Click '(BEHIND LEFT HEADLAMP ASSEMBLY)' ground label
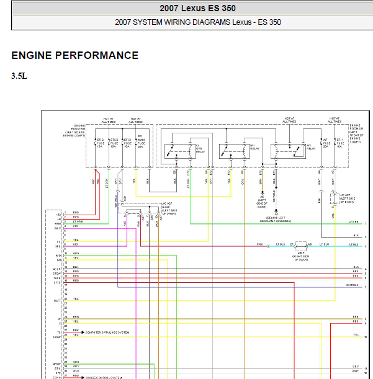Image resolution: width=373 pixels, height=379 pixels. point(276,220)
